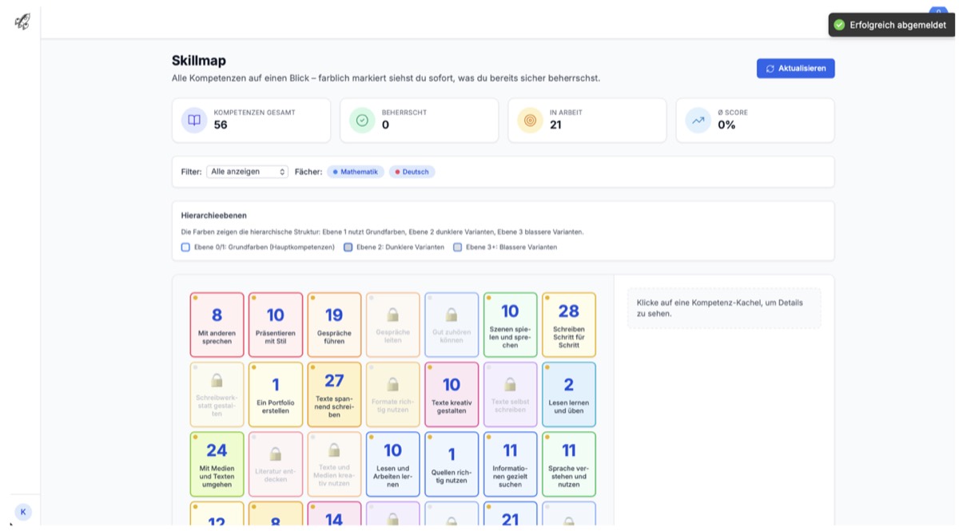Click the rocket logo in the sidebar
Screen dimensions: 959x531
coord(22,22)
